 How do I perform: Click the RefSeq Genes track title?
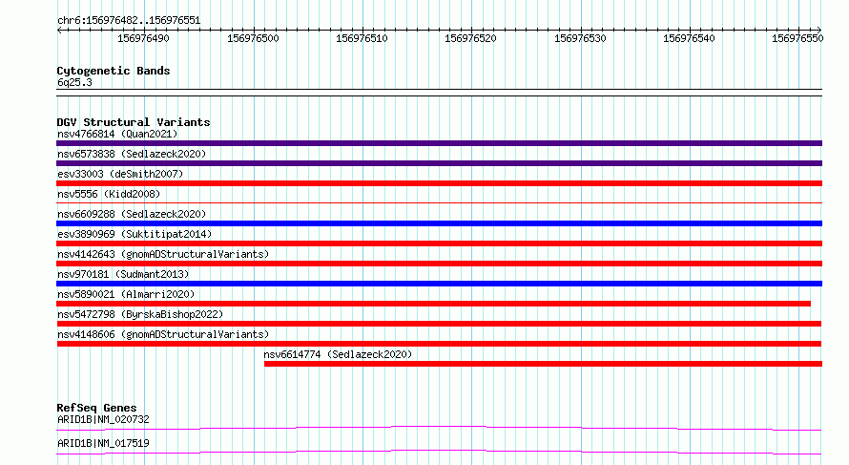click(x=96, y=408)
